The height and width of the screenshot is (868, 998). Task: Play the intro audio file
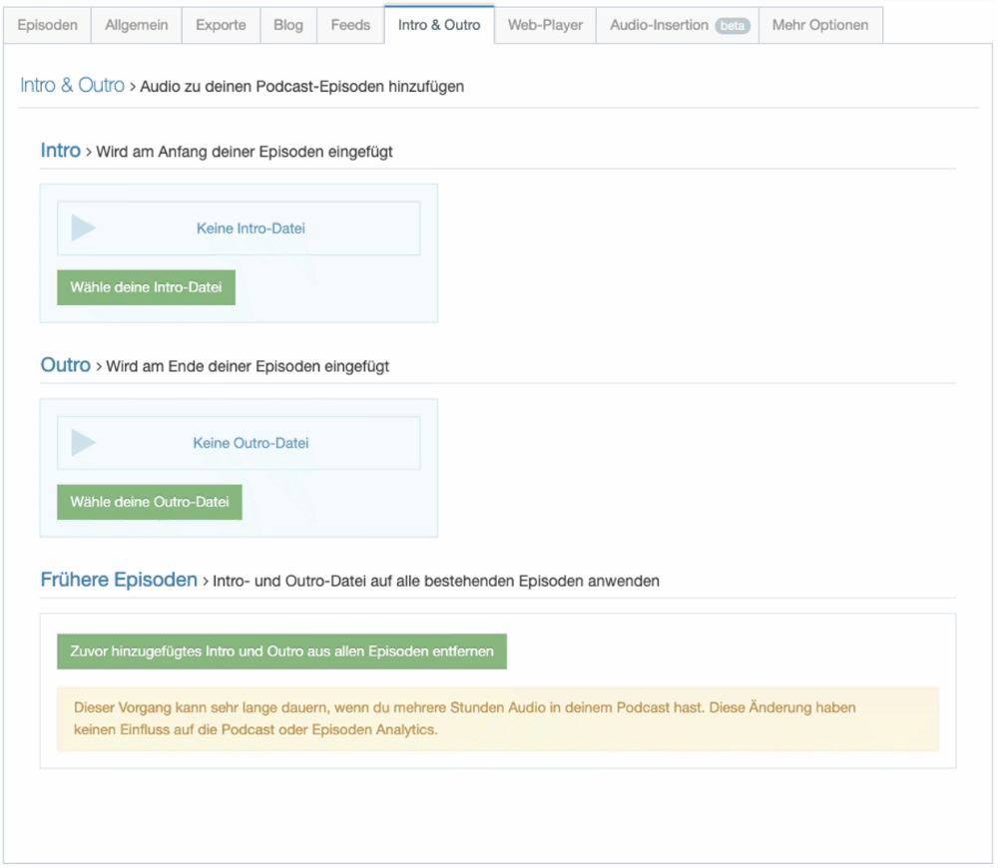pos(83,227)
